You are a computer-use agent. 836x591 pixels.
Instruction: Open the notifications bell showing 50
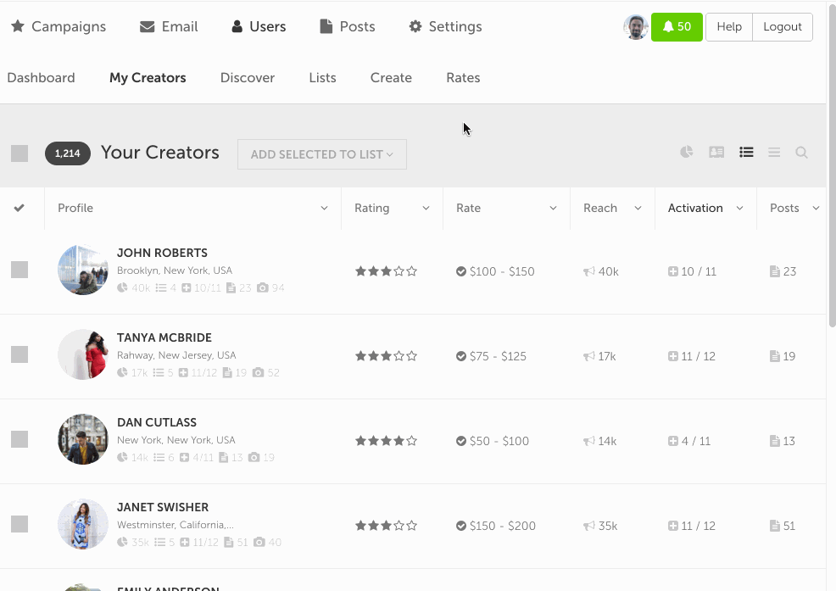pyautogui.click(x=677, y=27)
